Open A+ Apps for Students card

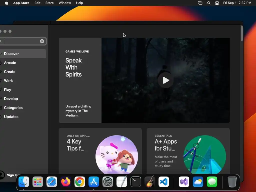(188, 151)
